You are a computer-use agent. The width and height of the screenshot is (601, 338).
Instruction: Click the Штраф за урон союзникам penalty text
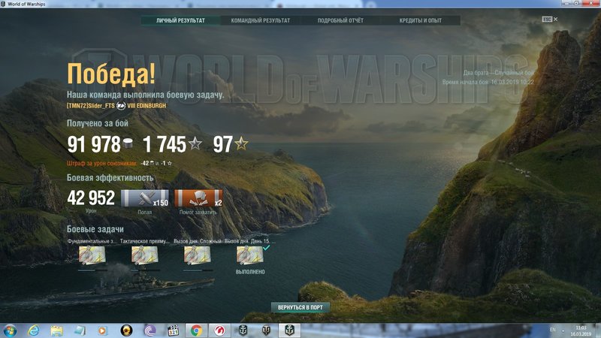(101, 163)
